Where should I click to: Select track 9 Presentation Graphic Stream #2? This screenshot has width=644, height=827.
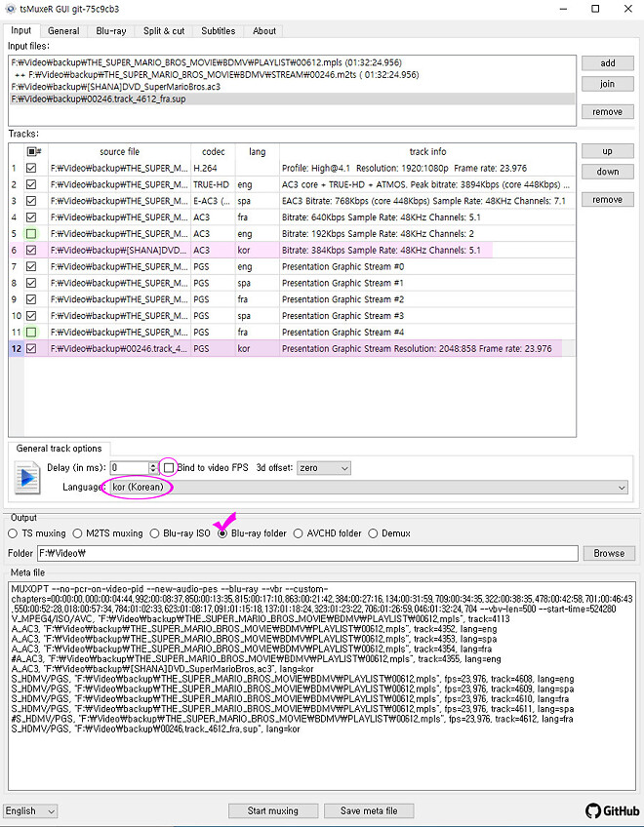[x=292, y=299]
